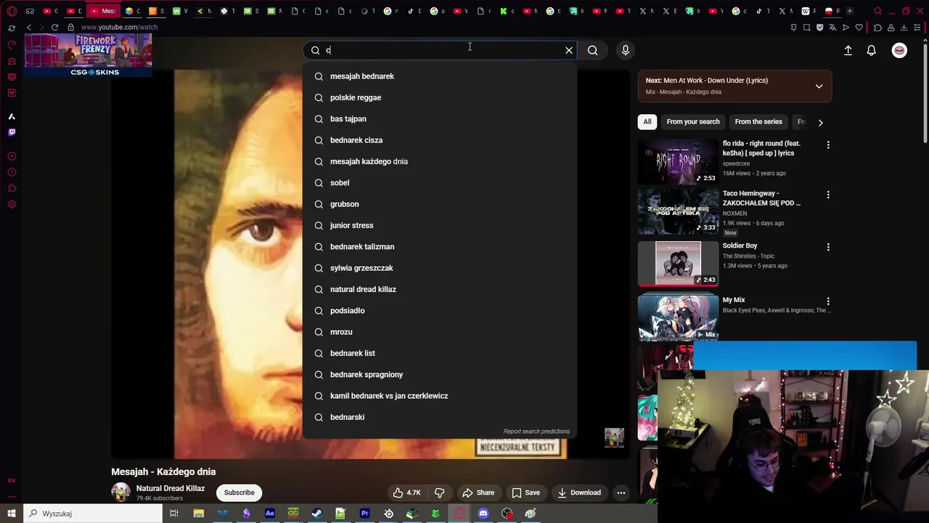Go back in browser history
Image resolution: width=929 pixels, height=523 pixels.
pyautogui.click(x=29, y=27)
